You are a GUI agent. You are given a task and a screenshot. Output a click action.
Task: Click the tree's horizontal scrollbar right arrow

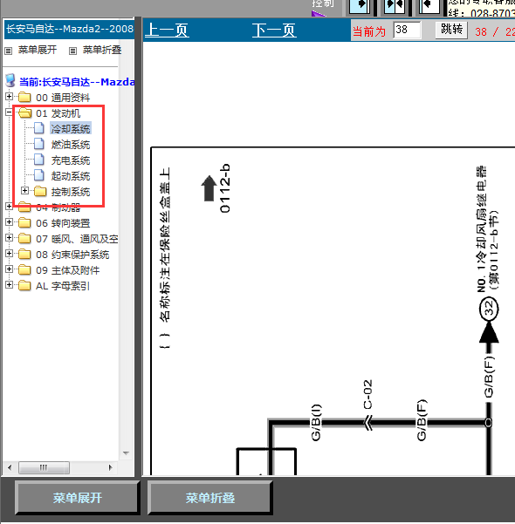(111, 467)
